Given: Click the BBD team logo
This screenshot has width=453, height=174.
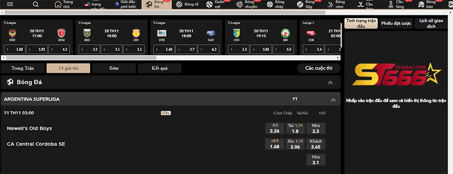Looking at the screenshot, I should click(x=87, y=33).
